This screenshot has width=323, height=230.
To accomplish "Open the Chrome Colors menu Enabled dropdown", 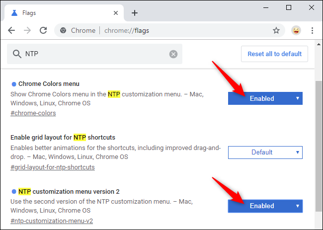I will pos(265,98).
